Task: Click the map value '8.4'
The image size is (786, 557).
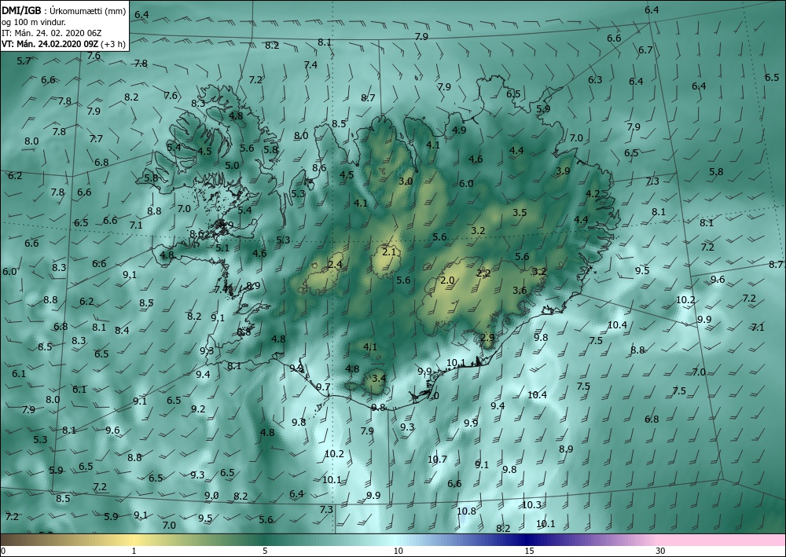Action: tap(122, 330)
